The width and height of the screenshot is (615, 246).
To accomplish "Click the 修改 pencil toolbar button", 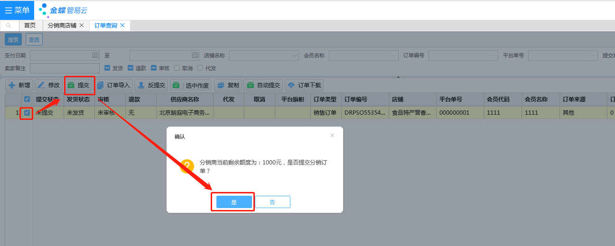I will click(48, 85).
